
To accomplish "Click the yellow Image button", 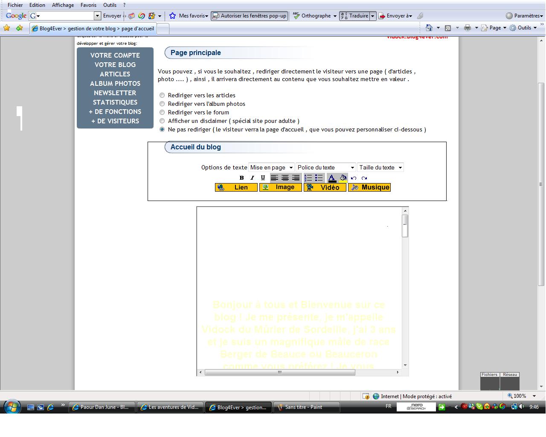I will [280, 187].
